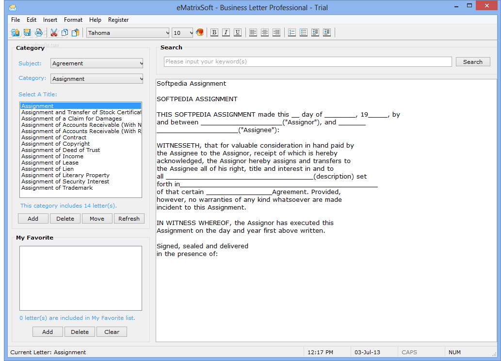Viewport: 501px width, 361px height.
Task: Click the Copy toolbar icon
Action: click(x=65, y=32)
